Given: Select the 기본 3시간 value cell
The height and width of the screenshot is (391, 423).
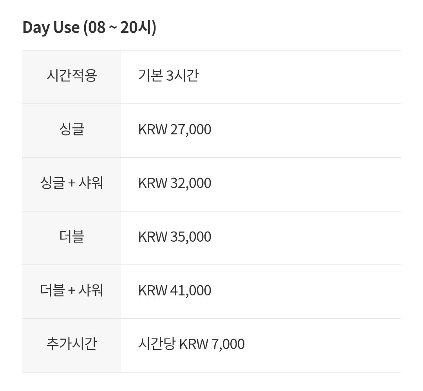Looking at the screenshot, I should click(x=168, y=75).
